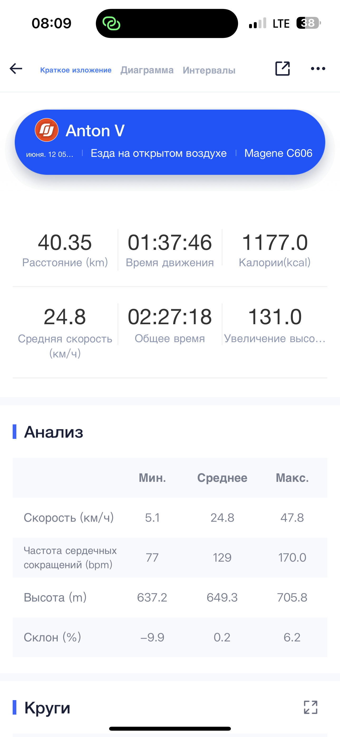Tap the green link icon in Dynamic Island
The width and height of the screenshot is (340, 737).
click(111, 23)
